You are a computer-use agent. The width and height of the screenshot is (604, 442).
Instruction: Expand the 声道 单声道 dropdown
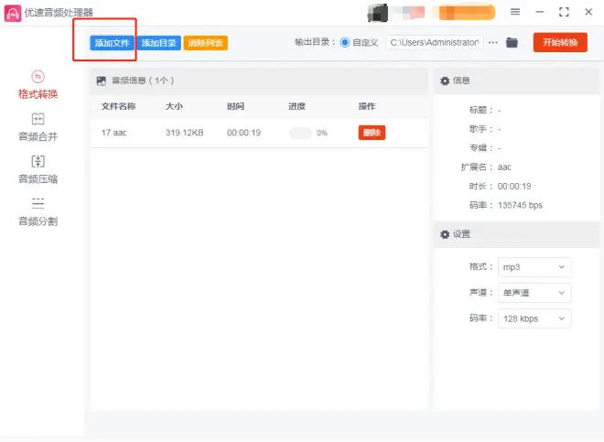(x=534, y=293)
